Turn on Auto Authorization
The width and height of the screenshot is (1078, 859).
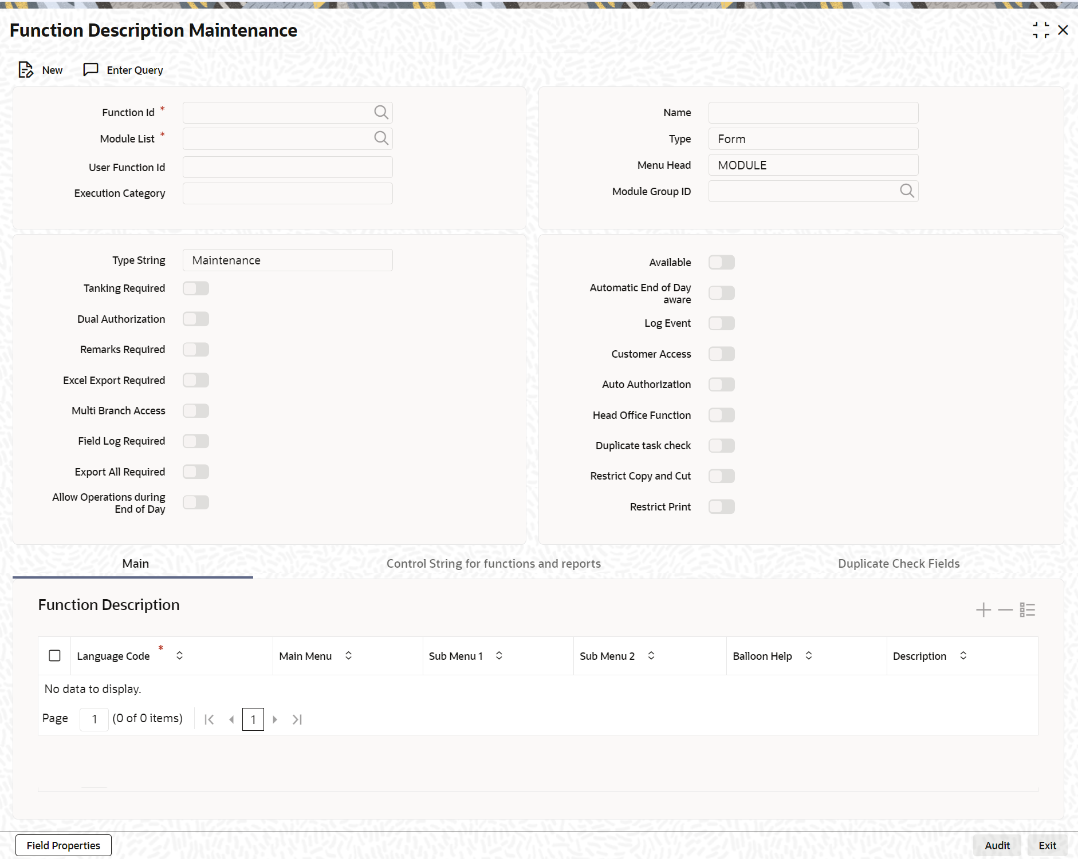722,385
